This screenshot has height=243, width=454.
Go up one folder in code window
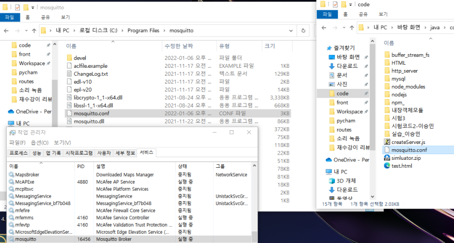coord(352,28)
